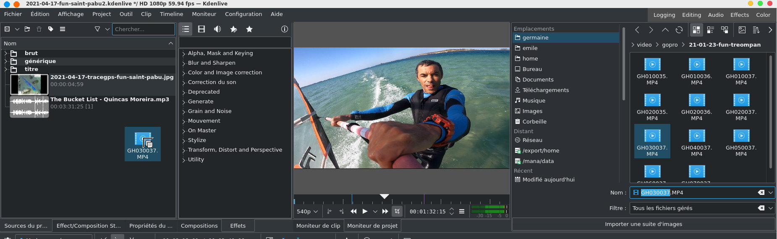Open the project bin hamburger menu
Image resolution: width=777 pixels, height=239 pixels.
tap(63, 29)
